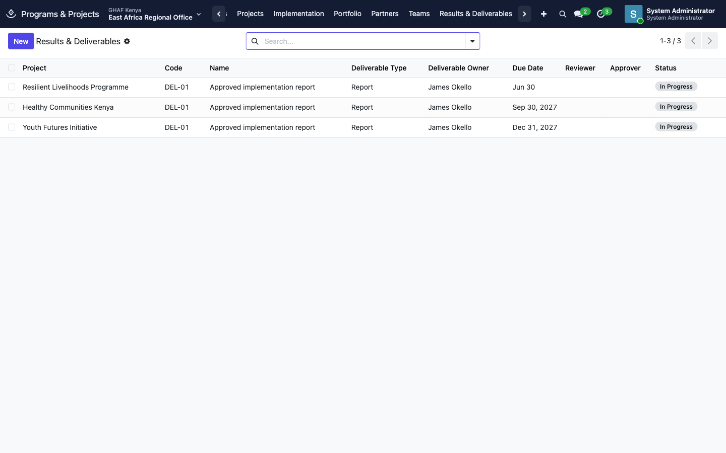726x453 pixels.
Task: Expand the search options dropdown arrow
Action: (472, 41)
